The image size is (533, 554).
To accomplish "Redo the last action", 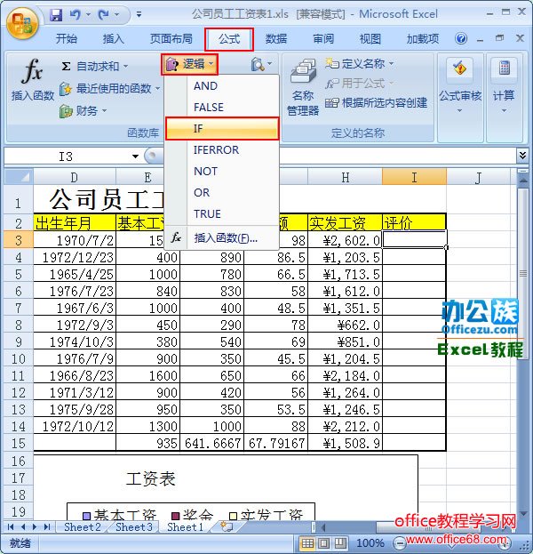I will (104, 15).
